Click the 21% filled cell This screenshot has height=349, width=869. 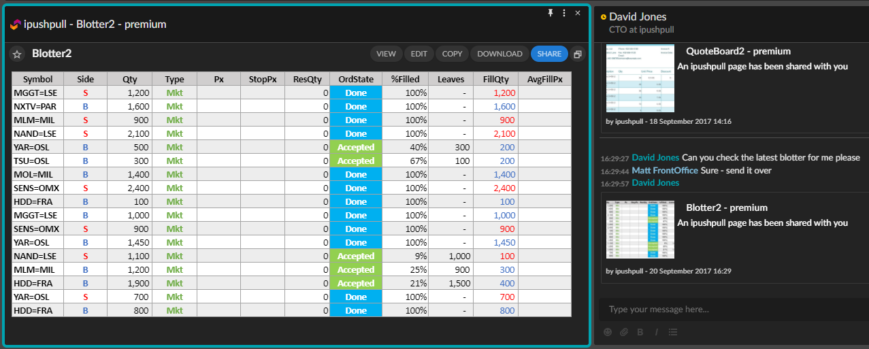point(406,283)
